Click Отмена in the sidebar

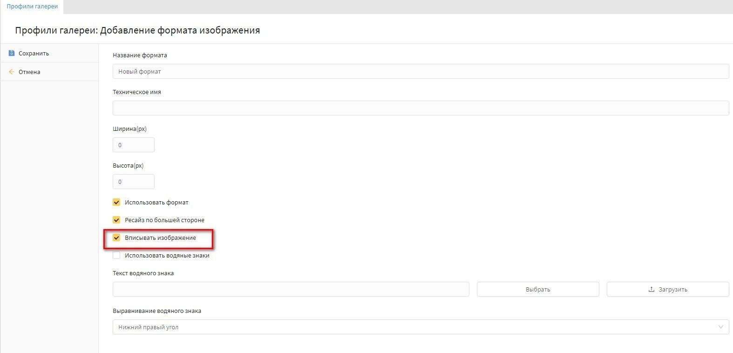(x=29, y=72)
